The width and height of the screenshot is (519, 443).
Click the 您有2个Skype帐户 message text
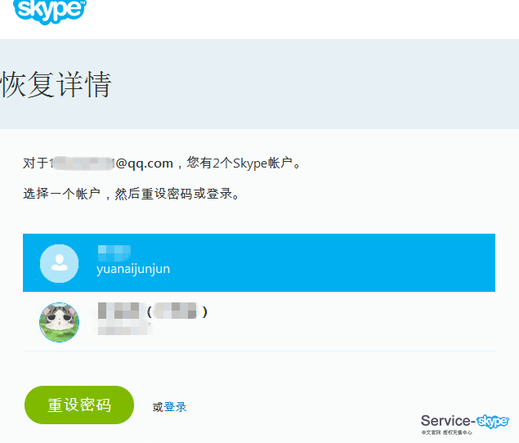[244, 163]
